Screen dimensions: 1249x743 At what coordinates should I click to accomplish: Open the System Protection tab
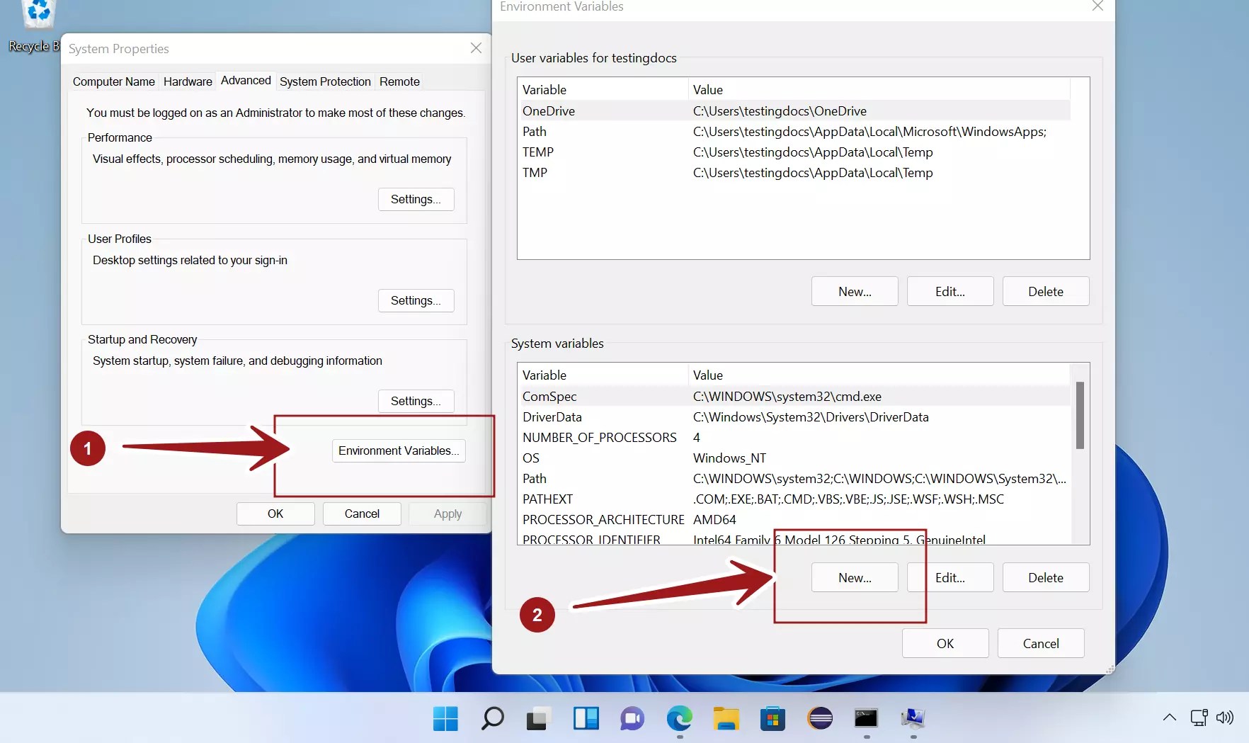[x=325, y=81]
